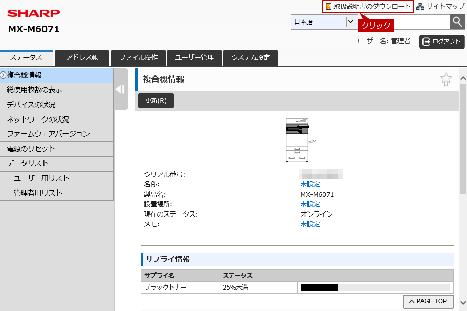Viewport: 467px width, 311px height.
Task: Click the sitemap icon link
Action: click(x=440, y=6)
